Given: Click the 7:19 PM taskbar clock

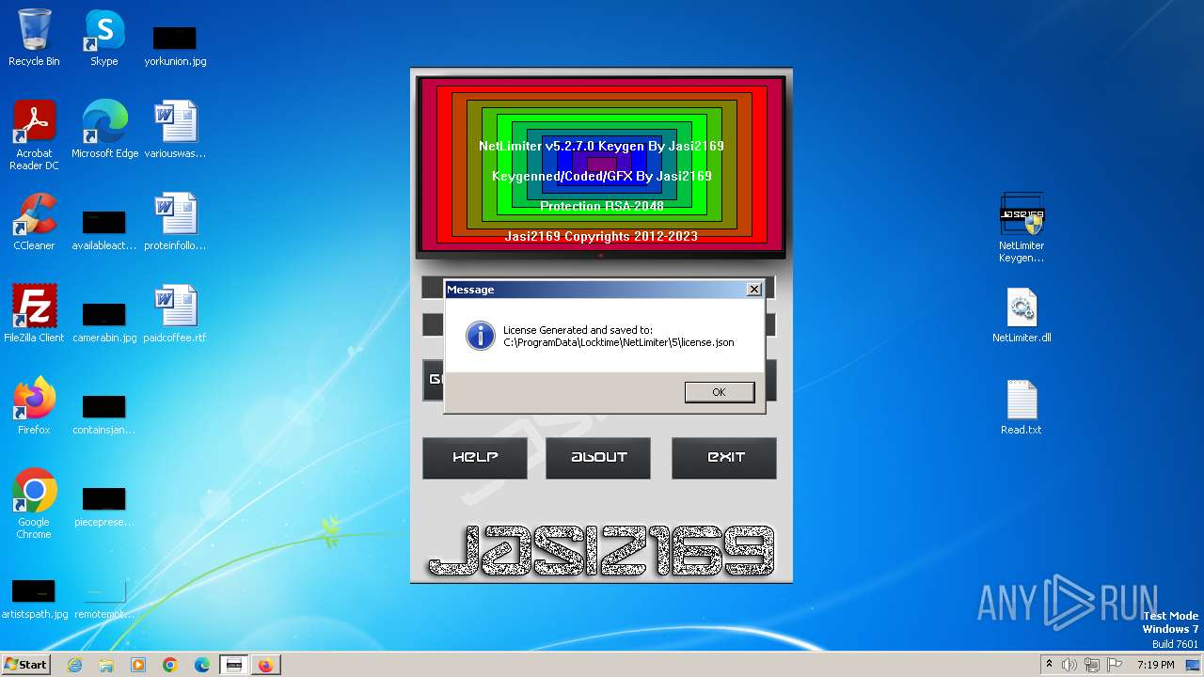Looking at the screenshot, I should pos(1155,665).
